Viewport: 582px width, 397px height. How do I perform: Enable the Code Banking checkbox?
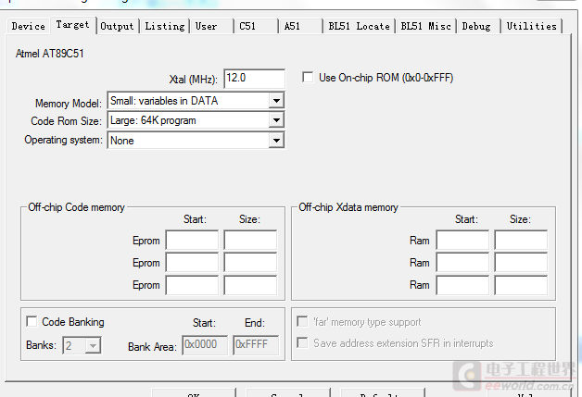tap(32, 321)
